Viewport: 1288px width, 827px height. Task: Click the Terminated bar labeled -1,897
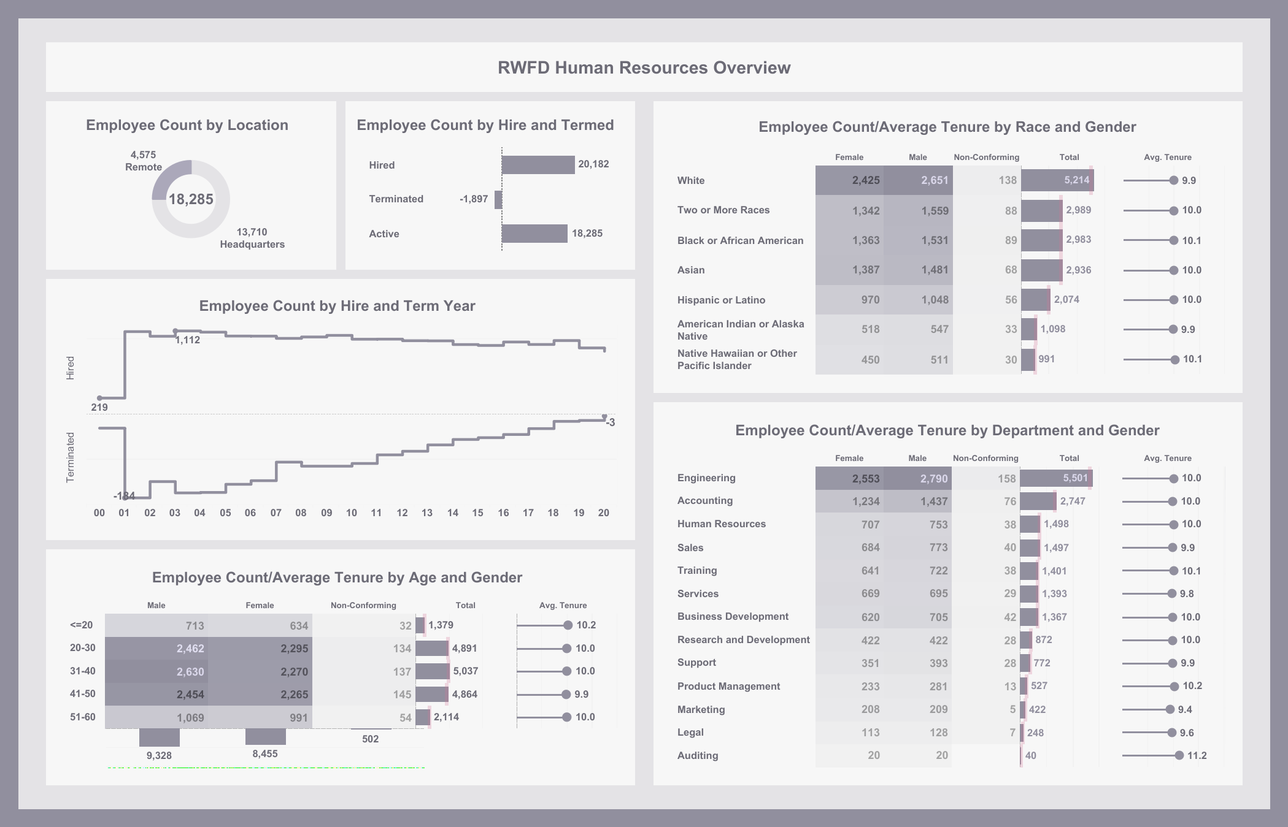click(x=498, y=199)
